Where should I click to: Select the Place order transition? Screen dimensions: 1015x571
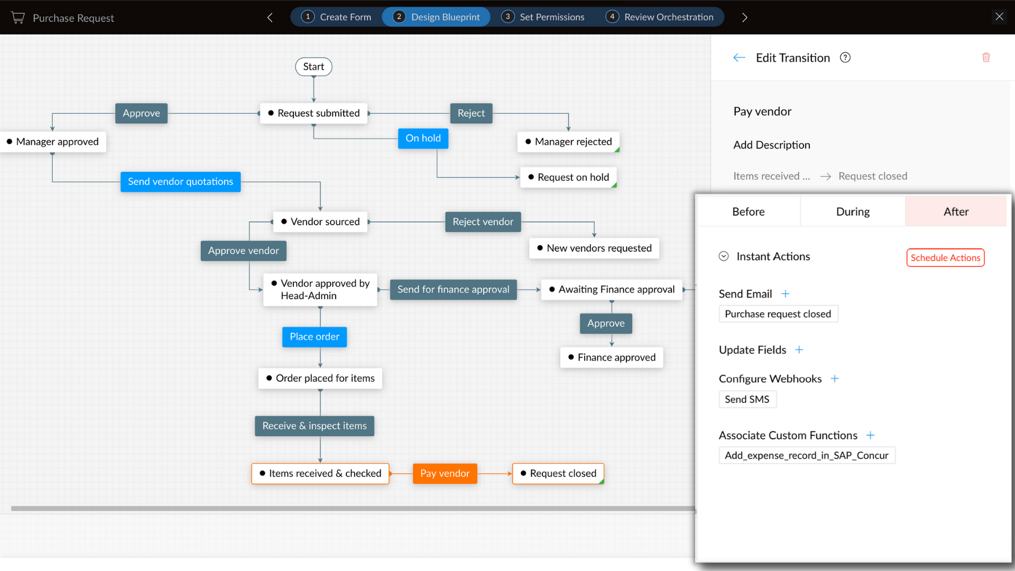click(315, 337)
